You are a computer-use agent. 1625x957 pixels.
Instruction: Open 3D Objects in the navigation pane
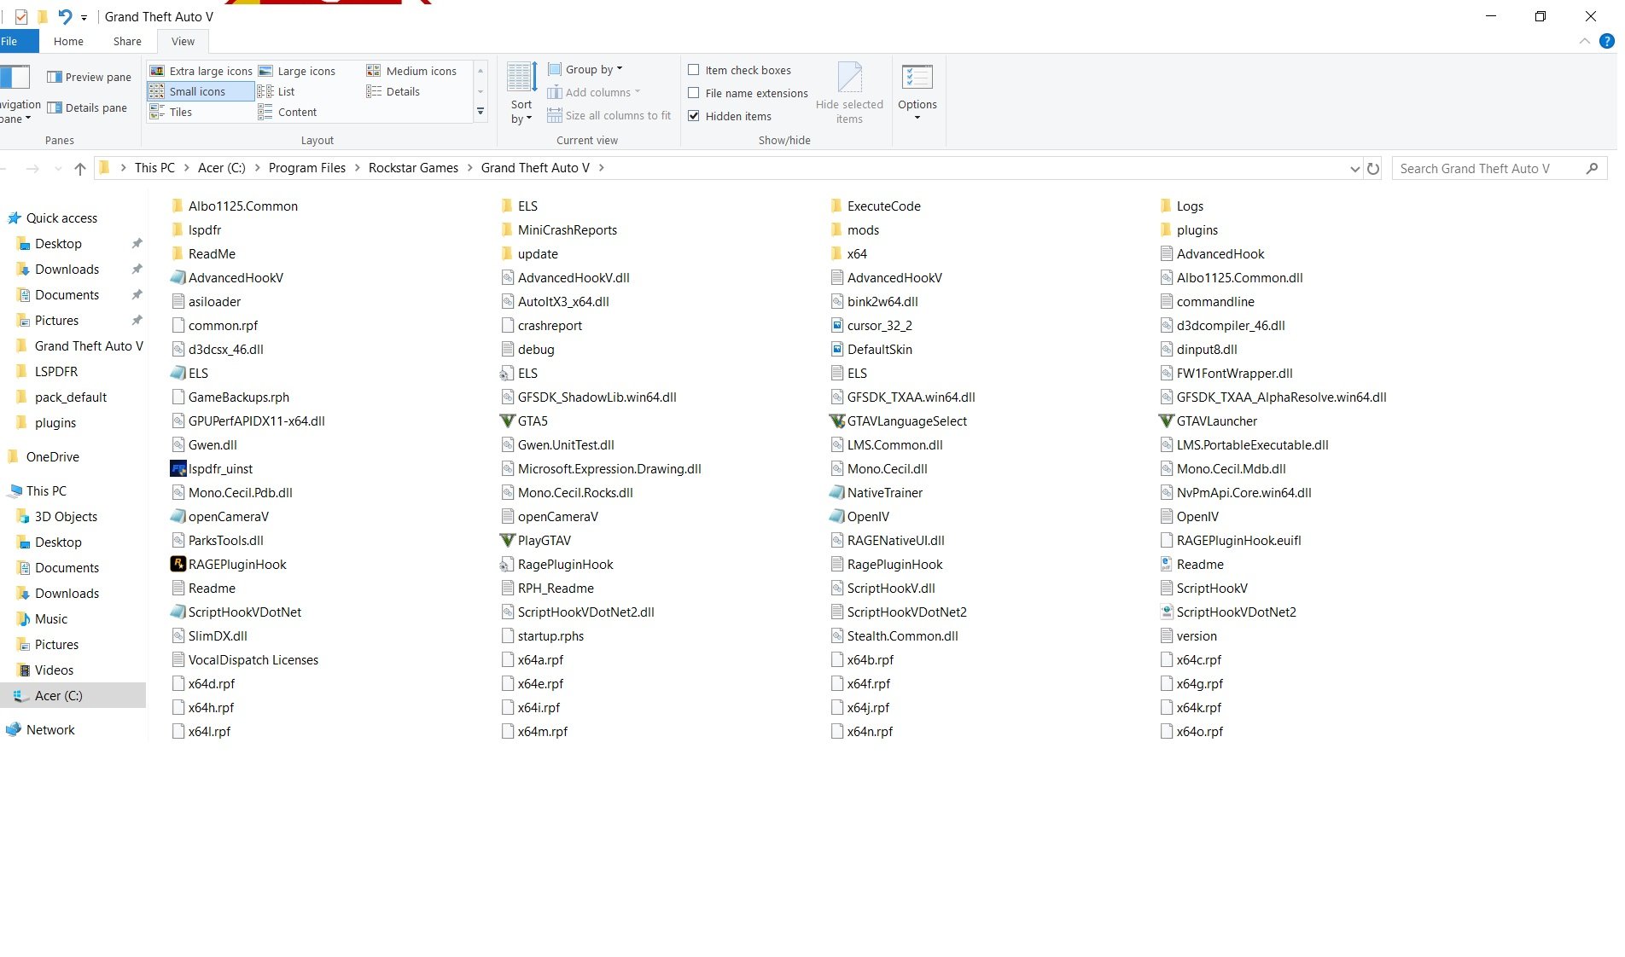coord(66,516)
